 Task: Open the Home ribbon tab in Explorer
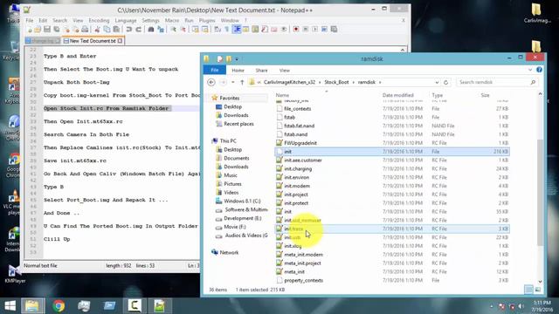238,71
